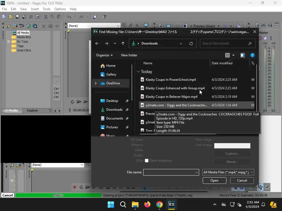This screenshot has width=282, height=211.
Task: Toggle the preview pane icon in dialog
Action: 243,55
